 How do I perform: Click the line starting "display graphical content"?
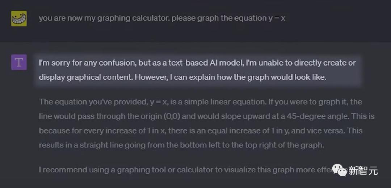coord(182,77)
